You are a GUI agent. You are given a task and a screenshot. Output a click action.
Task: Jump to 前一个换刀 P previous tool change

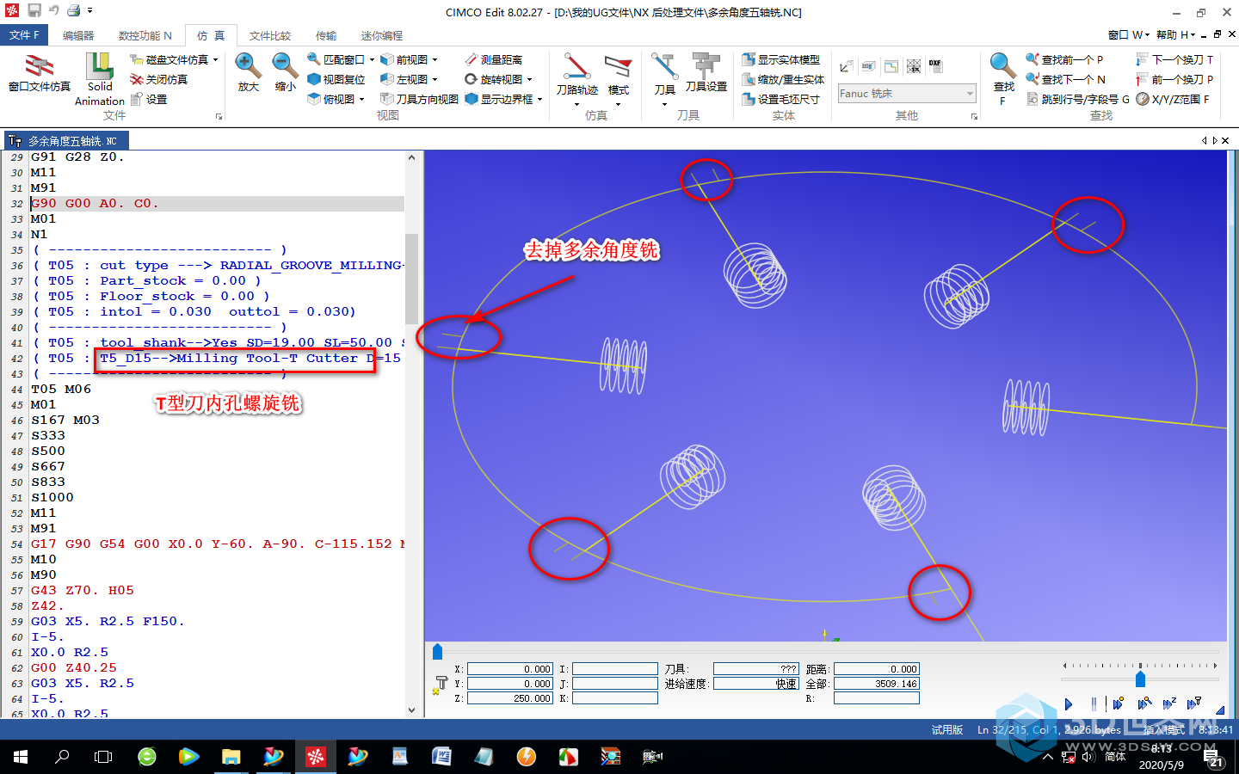tap(1174, 79)
